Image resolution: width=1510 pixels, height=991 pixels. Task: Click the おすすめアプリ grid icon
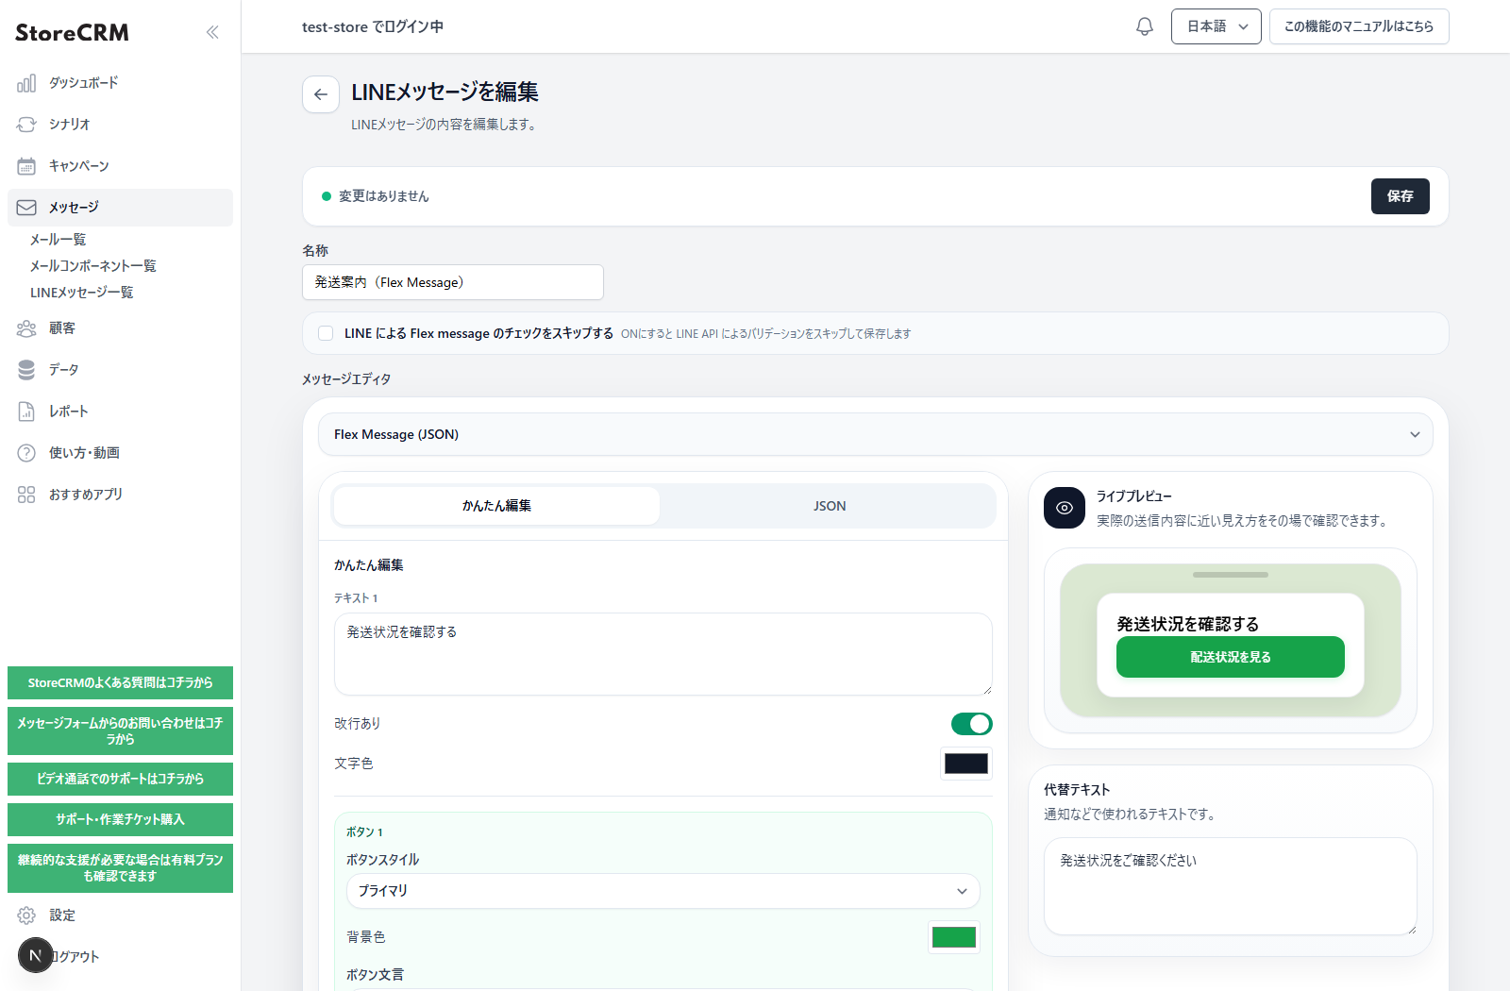[x=26, y=495]
